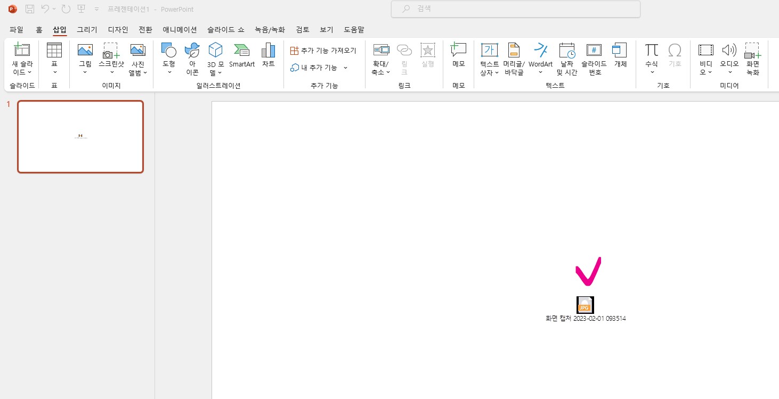The height and width of the screenshot is (399, 779).
Task: Click the search box at the top
Action: pyautogui.click(x=515, y=9)
